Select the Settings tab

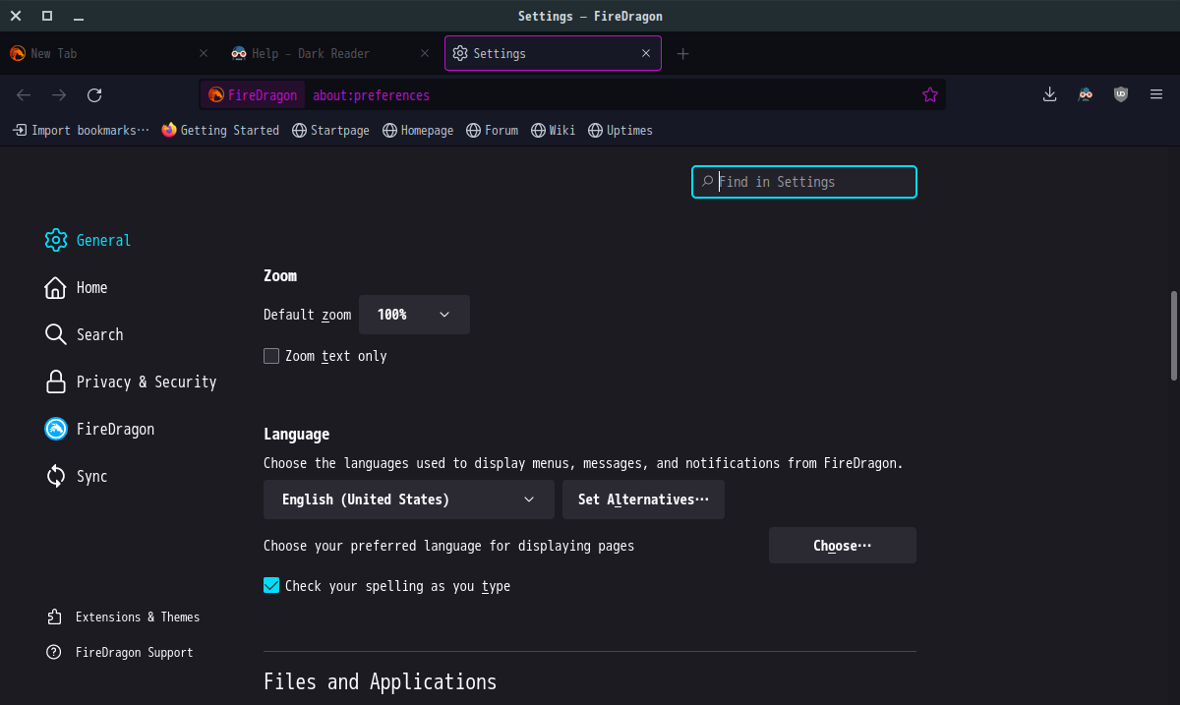point(553,54)
